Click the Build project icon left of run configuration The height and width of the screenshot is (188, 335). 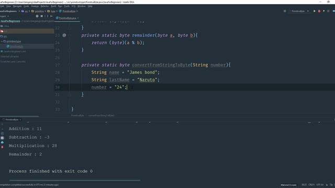pyautogui.click(x=285, y=11)
